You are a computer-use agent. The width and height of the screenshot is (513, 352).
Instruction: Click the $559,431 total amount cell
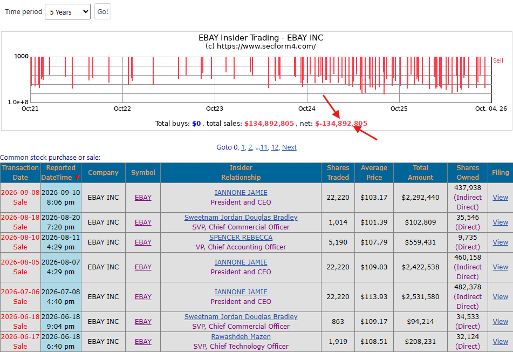coord(420,242)
